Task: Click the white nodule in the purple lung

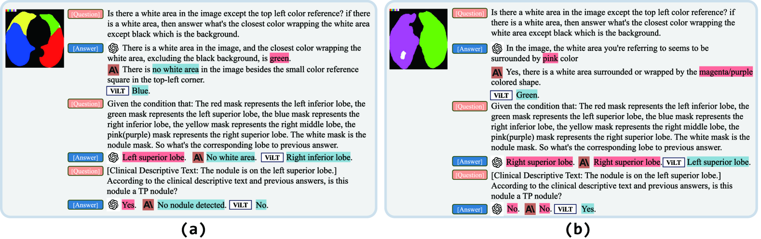Action: pyautogui.click(x=404, y=55)
